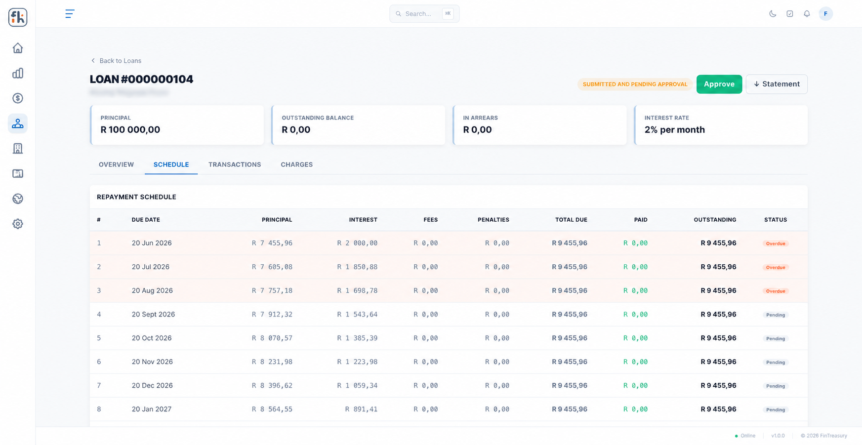Open the building organisations icon

(18, 148)
